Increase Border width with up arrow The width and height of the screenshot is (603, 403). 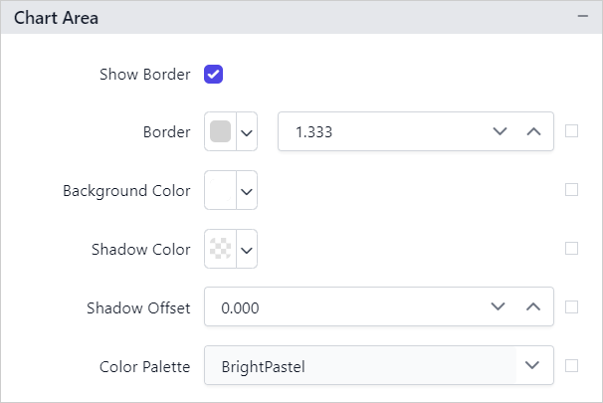pyautogui.click(x=533, y=131)
